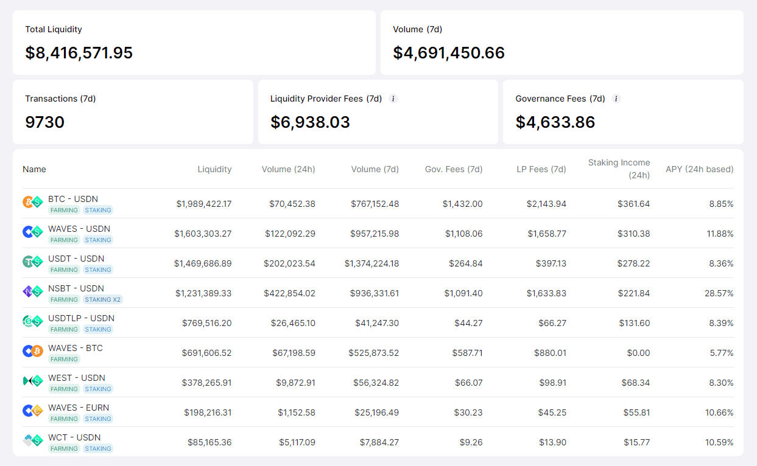The width and height of the screenshot is (757, 466).
Task: Click WAVES - BTC staking income $0.00
Action: [638, 353]
